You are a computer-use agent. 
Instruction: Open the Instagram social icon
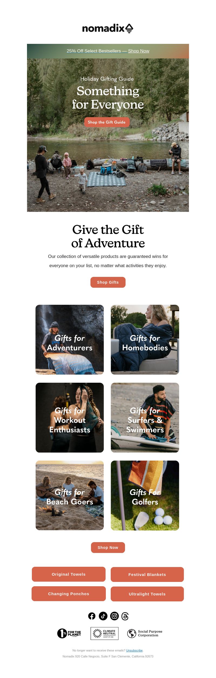point(114,616)
